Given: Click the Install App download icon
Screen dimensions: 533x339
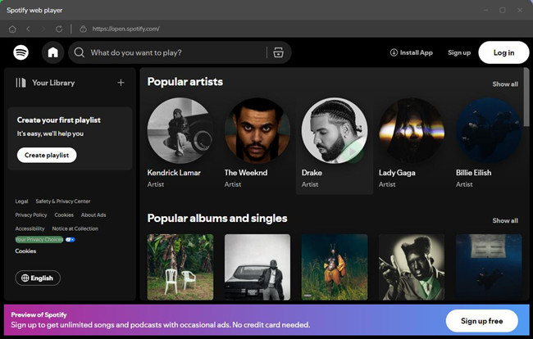Looking at the screenshot, I should pyautogui.click(x=394, y=52).
